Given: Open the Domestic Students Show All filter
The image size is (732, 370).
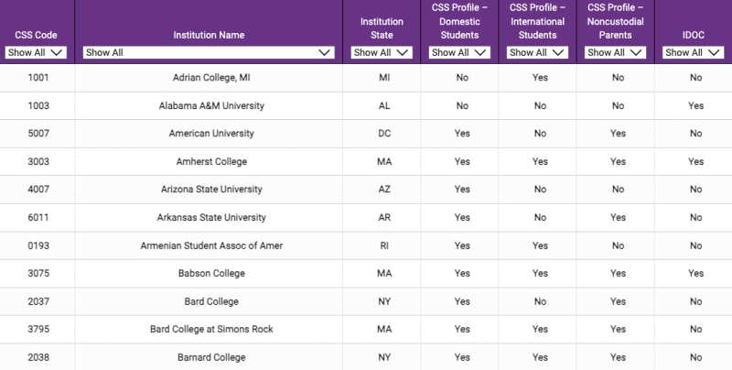Looking at the screenshot, I should (459, 52).
